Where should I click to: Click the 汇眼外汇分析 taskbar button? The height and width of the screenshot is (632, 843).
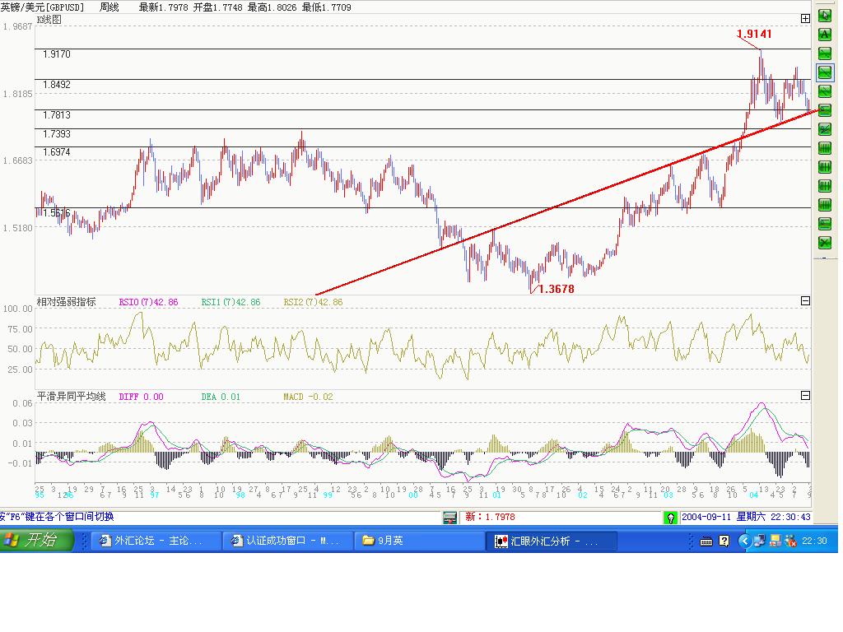coord(552,541)
